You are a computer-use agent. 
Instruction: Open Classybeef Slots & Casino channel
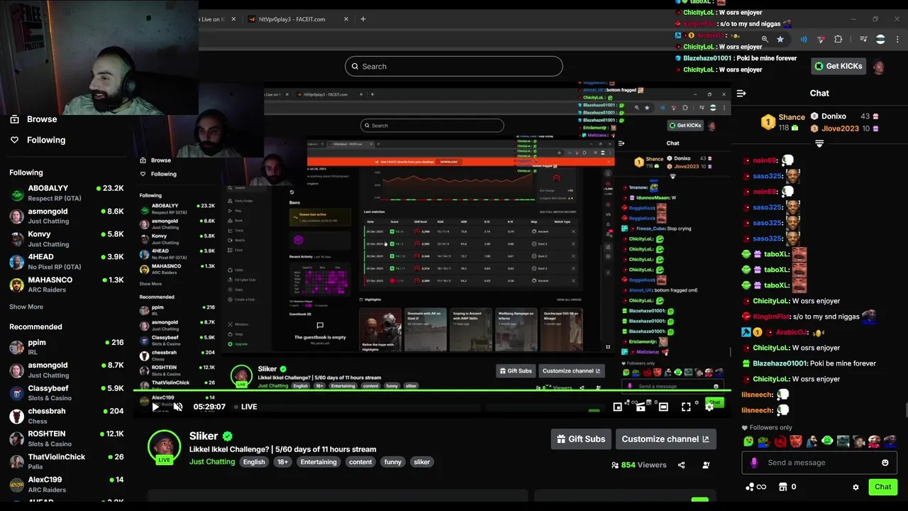click(67, 393)
